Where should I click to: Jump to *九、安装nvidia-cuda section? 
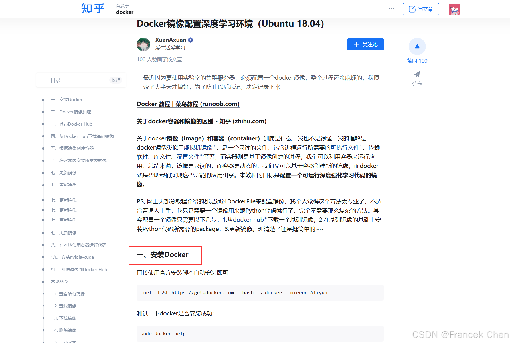coord(72,257)
